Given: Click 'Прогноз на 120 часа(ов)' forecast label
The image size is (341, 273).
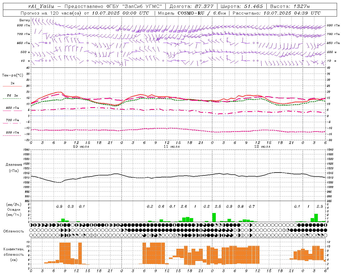Looking at the screenshot, I should (51, 13).
